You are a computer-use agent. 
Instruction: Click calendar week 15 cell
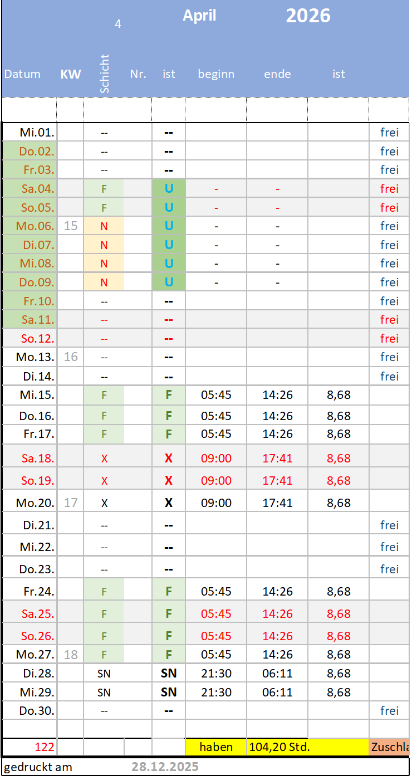71,226
